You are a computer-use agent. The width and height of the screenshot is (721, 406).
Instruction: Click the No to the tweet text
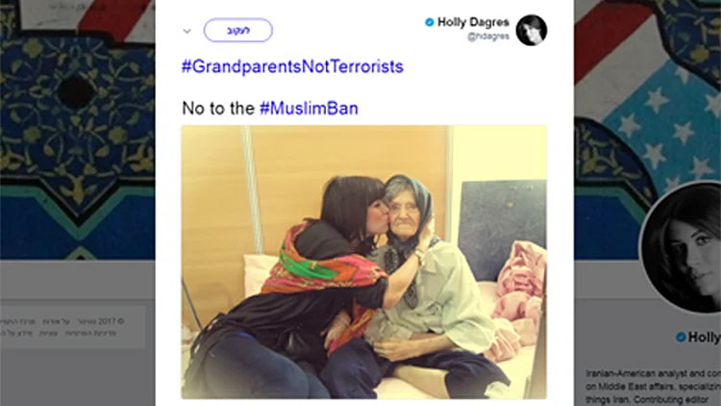pos(218,109)
